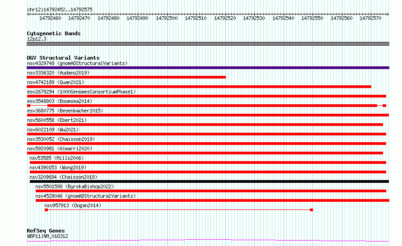Click the esv3680775 Besenbacher2015 red bar
The height and width of the screenshot is (246, 402).
208,115
